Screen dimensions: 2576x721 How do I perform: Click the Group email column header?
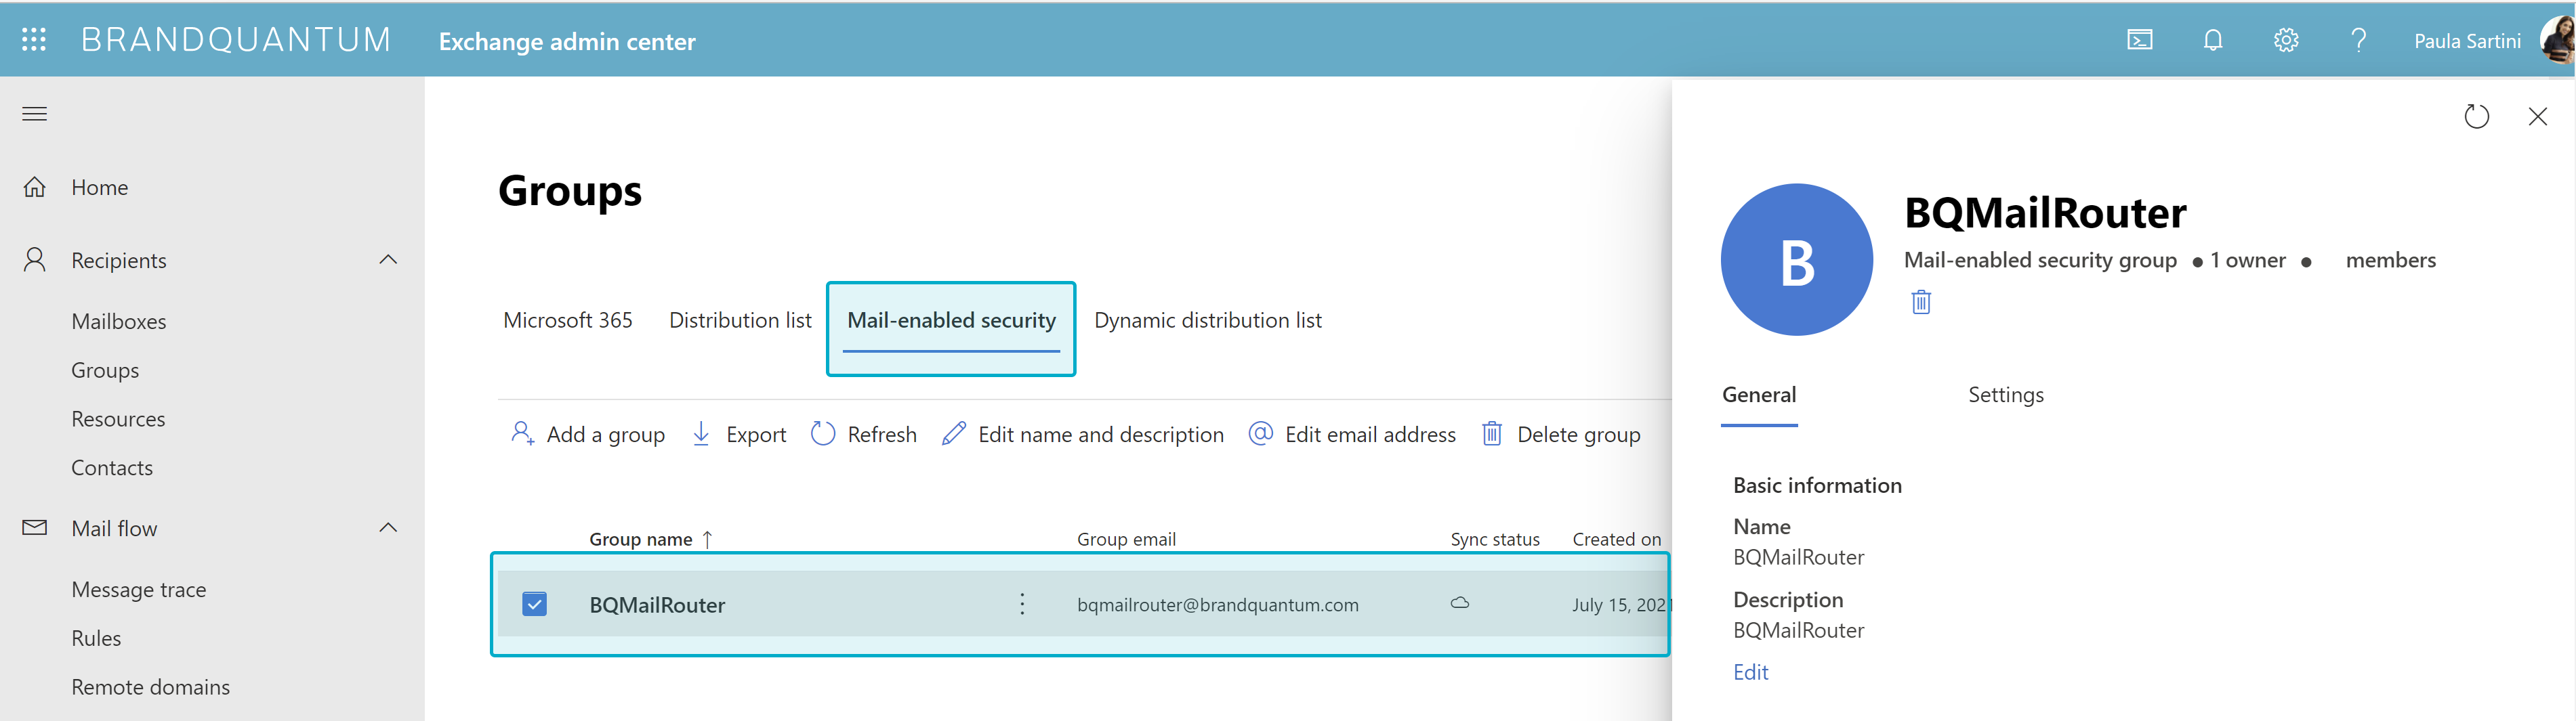point(1126,540)
